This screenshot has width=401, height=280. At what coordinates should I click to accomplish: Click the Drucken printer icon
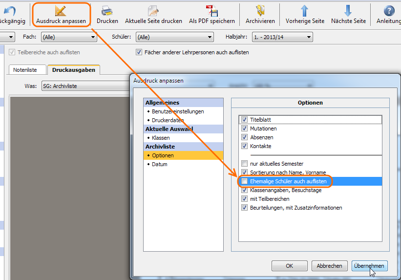(x=107, y=11)
